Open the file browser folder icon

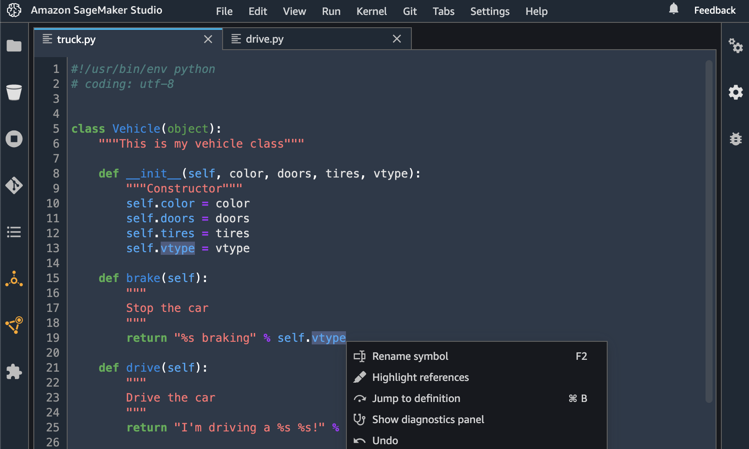[14, 46]
